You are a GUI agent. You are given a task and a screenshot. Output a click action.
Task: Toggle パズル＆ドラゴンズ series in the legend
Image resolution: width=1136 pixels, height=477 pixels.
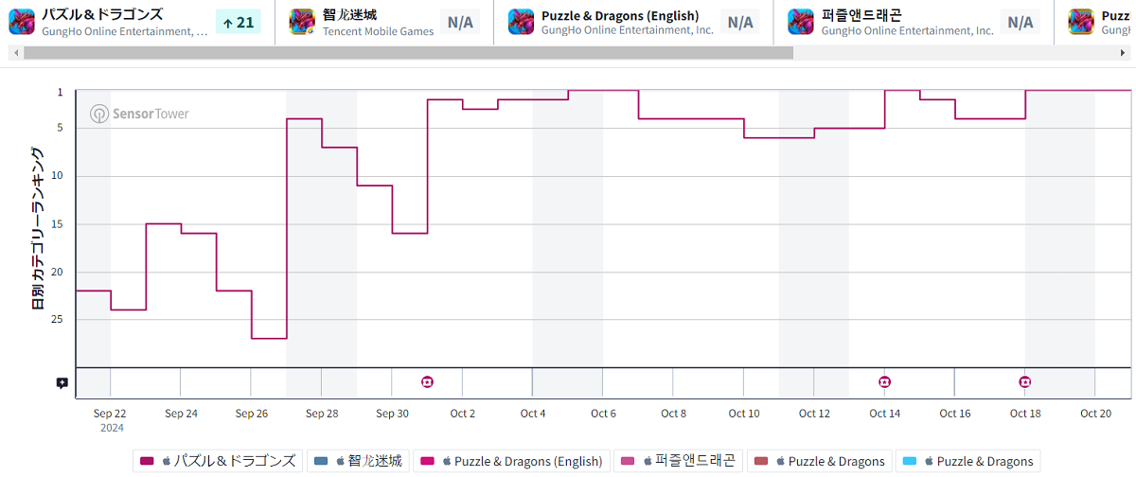coord(218,461)
